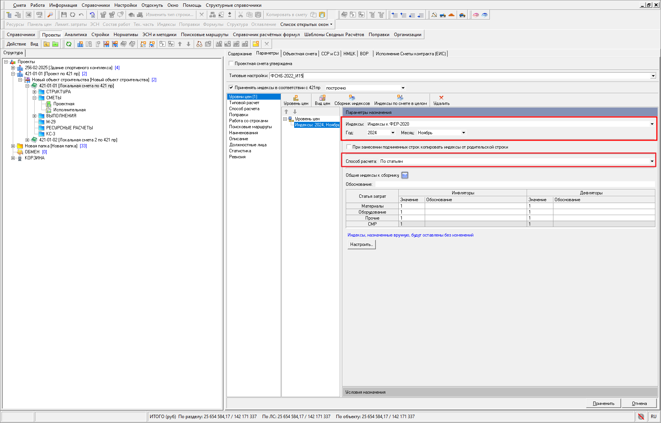The height and width of the screenshot is (423, 661).
Task: Open the Настройки menu
Action: (x=125, y=5)
